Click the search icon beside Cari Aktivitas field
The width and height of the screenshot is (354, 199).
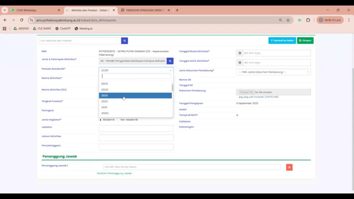pyautogui.click(x=124, y=41)
